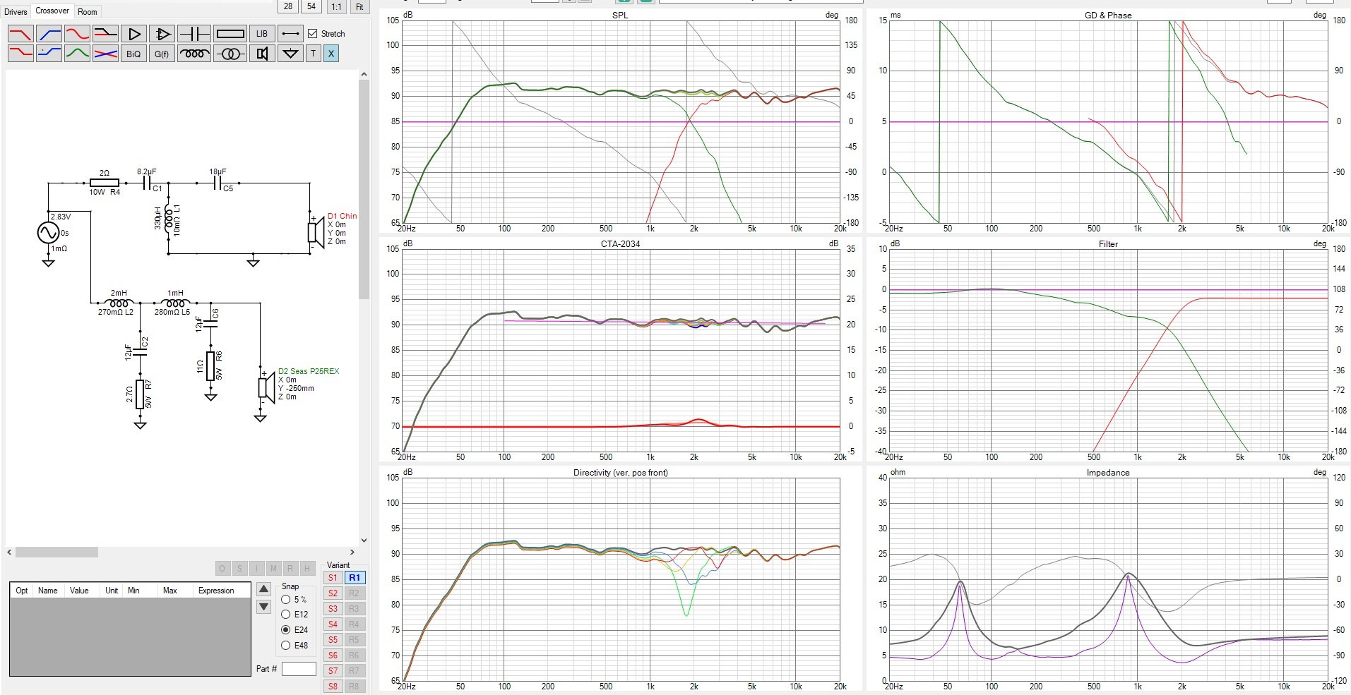Image resolution: width=1351 pixels, height=695 pixels.
Task: Add a buffer amplifier triangle block
Action: [133, 33]
